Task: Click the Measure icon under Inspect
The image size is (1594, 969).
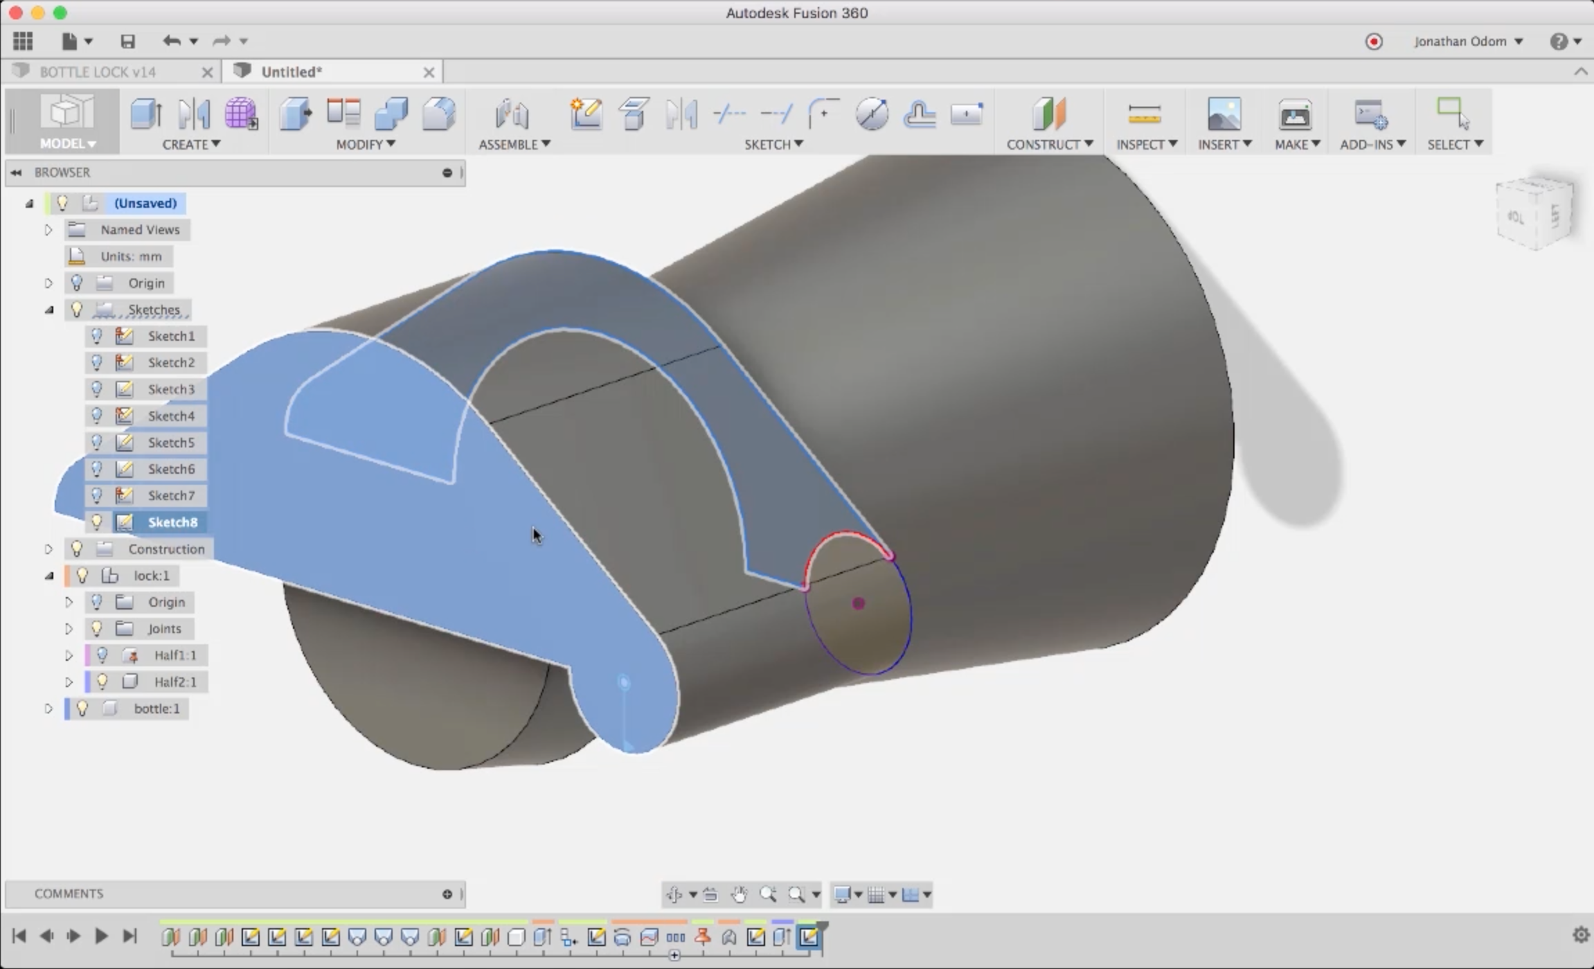Action: (1144, 114)
